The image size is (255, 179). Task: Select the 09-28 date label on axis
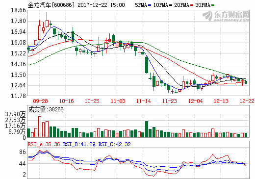[41, 101]
